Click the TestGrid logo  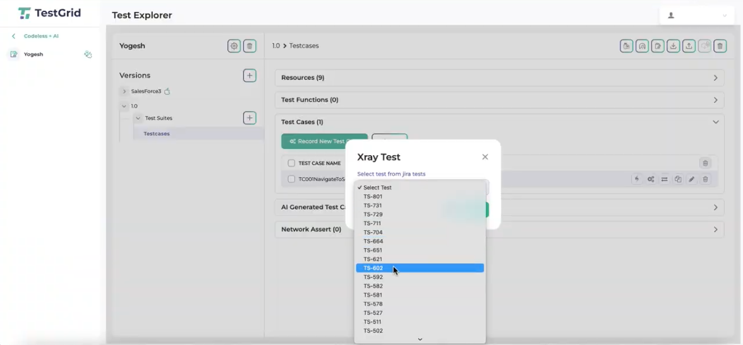pyautogui.click(x=50, y=13)
